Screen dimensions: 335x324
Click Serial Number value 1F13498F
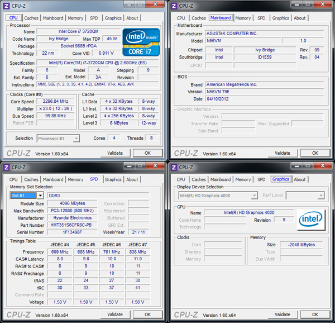click(x=73, y=232)
